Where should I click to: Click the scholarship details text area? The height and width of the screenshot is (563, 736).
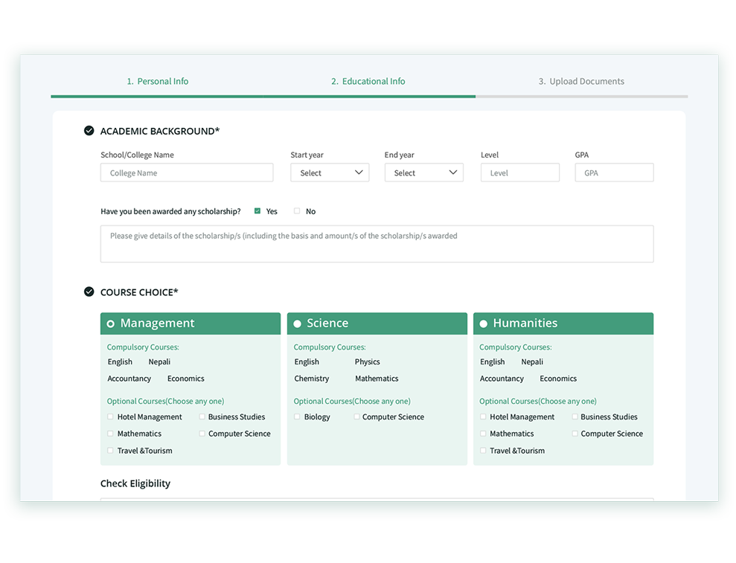tap(377, 244)
